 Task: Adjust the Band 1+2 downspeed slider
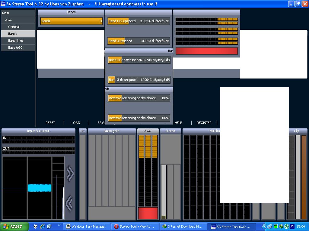click(139, 60)
